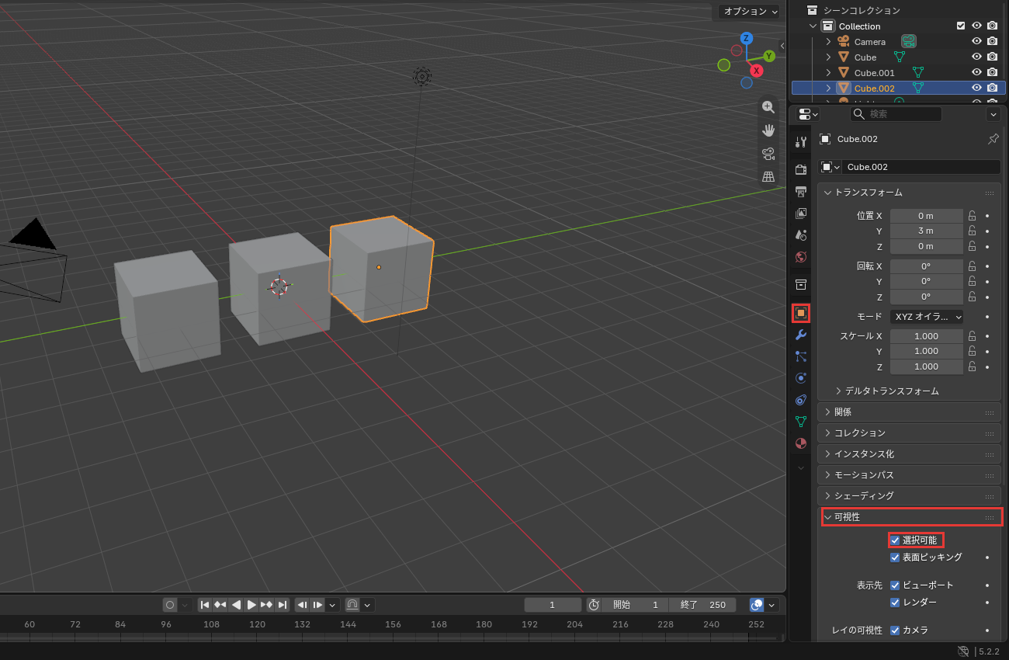Viewport: 1009px width, 660px height.
Task: Pin the properties editor context
Action: (993, 139)
